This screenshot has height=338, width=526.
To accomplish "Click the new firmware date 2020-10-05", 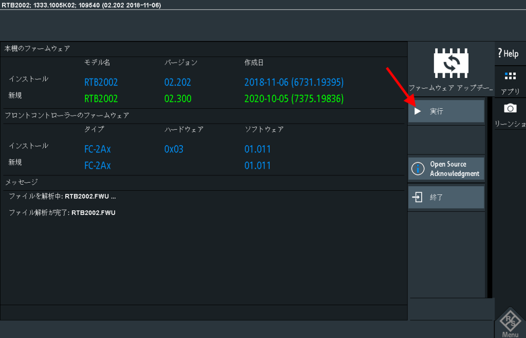I will (294, 98).
